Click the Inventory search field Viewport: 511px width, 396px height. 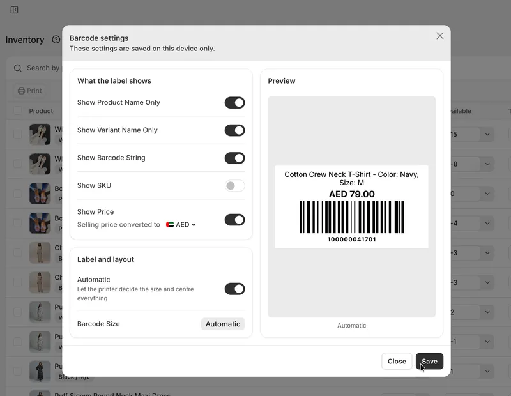[x=36, y=68]
